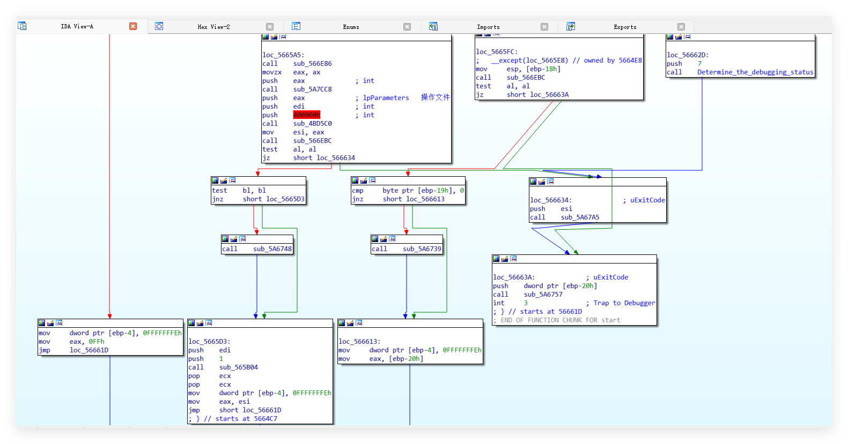Click the IDA View-A tab icon
848x444 pixels.
pyautogui.click(x=22, y=26)
